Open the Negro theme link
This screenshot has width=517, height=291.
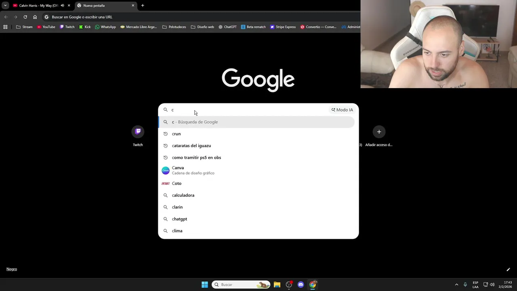12,269
